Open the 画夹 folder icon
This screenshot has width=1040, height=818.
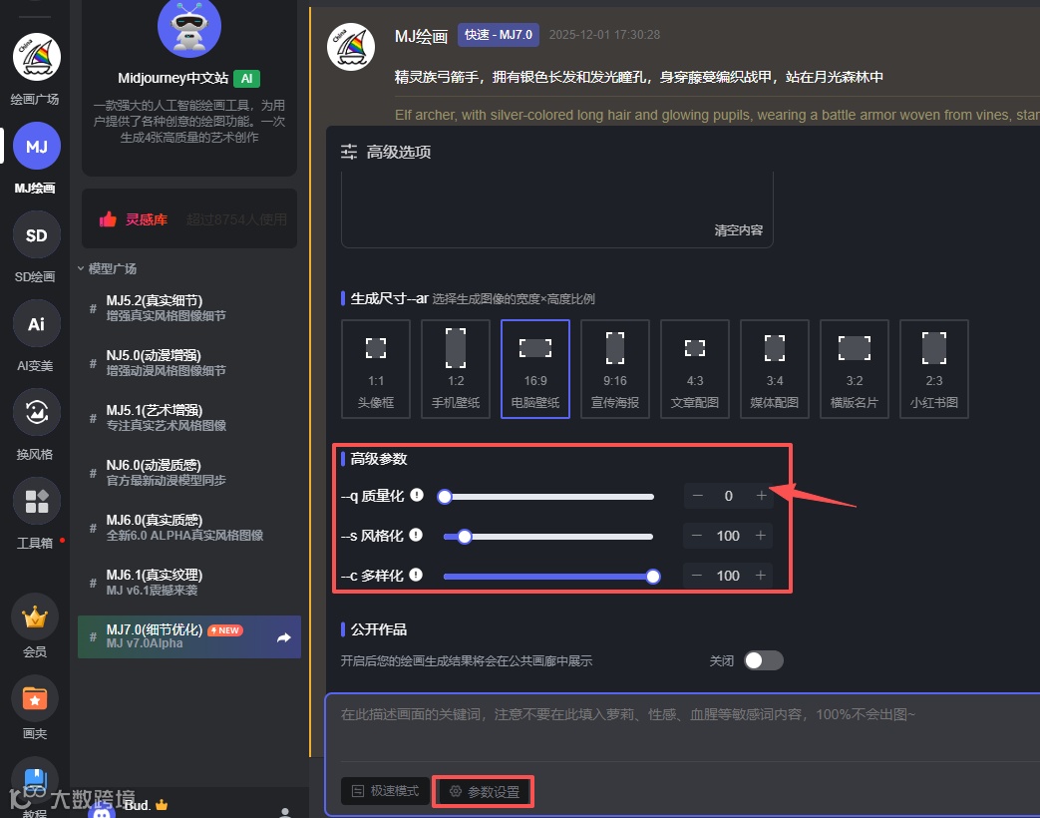pos(35,698)
